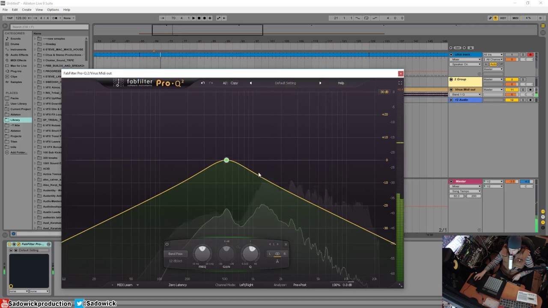Expand the ACID folder in browser
Screen dimensions: 548x308
click(x=36, y=169)
